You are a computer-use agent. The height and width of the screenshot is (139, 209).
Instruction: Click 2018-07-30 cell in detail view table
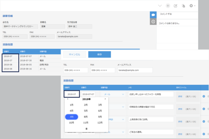click(26, 60)
